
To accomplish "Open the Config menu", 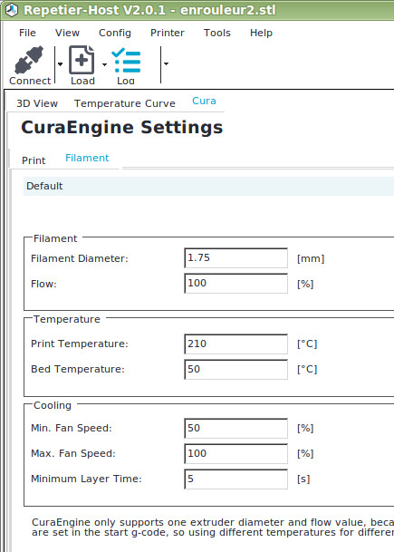I will point(115,33).
